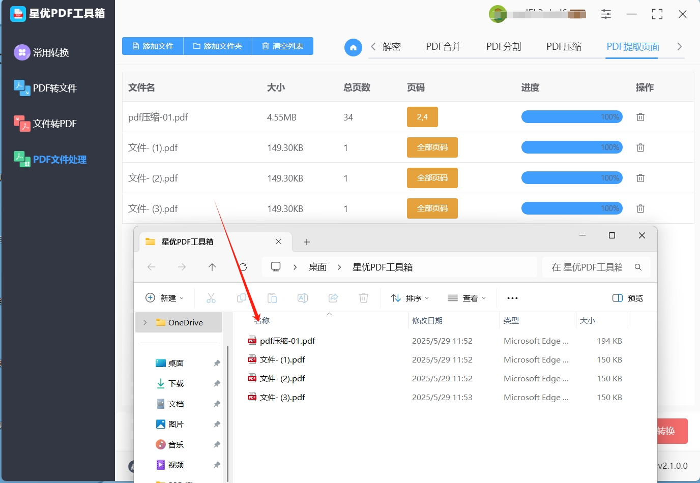Open 图片 in Explorer quick access
This screenshot has height=483, width=700.
[x=176, y=424]
